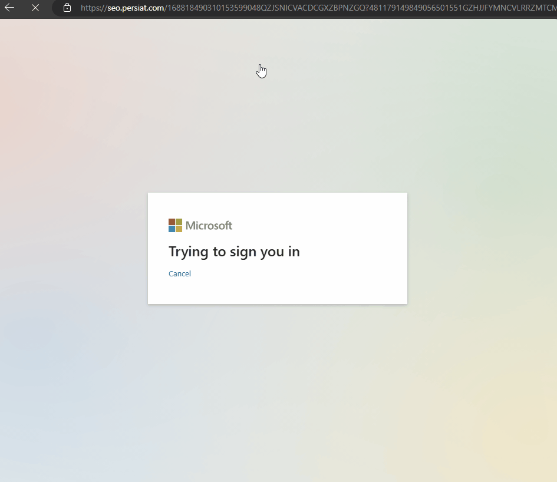Go back with the browser back arrow

click(x=9, y=8)
